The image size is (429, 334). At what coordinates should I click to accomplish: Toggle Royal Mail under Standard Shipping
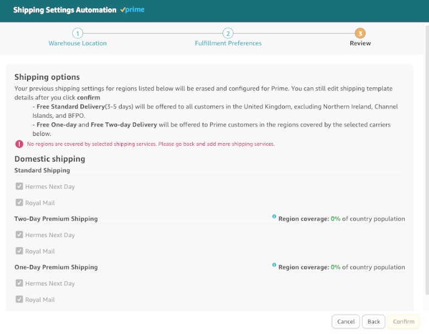[x=19, y=202]
